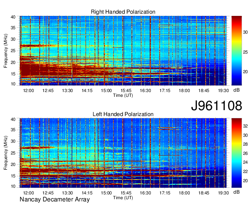Click the J961108 observation label

(216, 106)
